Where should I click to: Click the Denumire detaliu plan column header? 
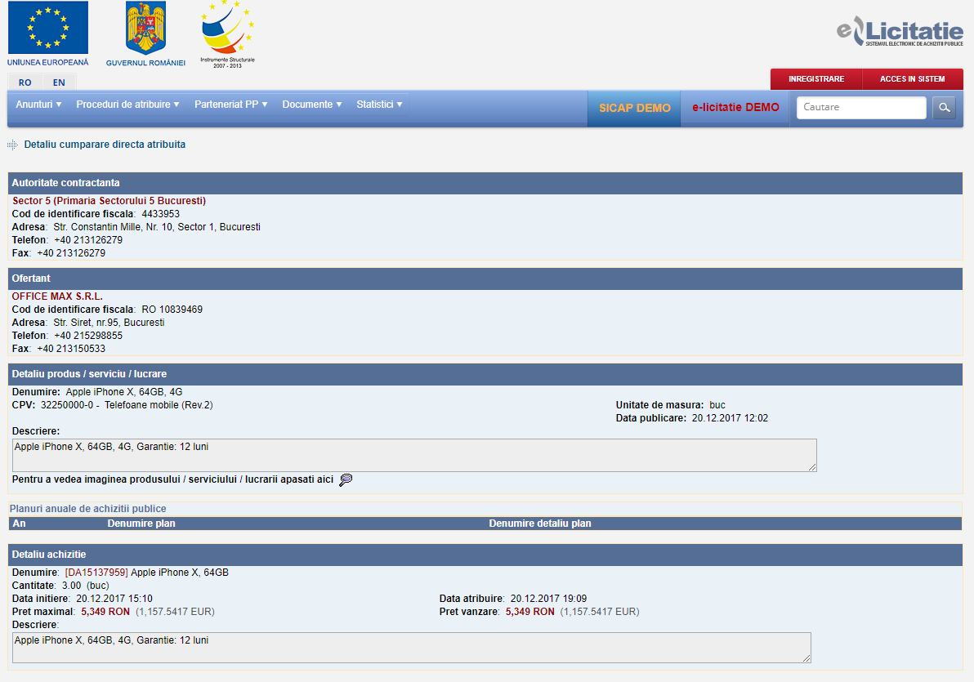click(540, 524)
